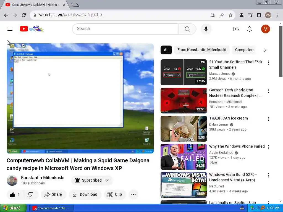
Task: Open the Windows Phone Failed thumbnail
Action: pos(184,157)
